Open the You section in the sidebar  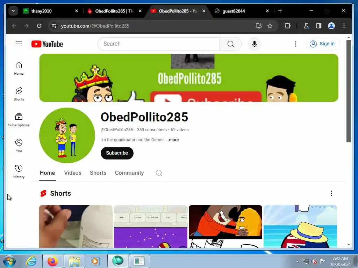click(19, 146)
